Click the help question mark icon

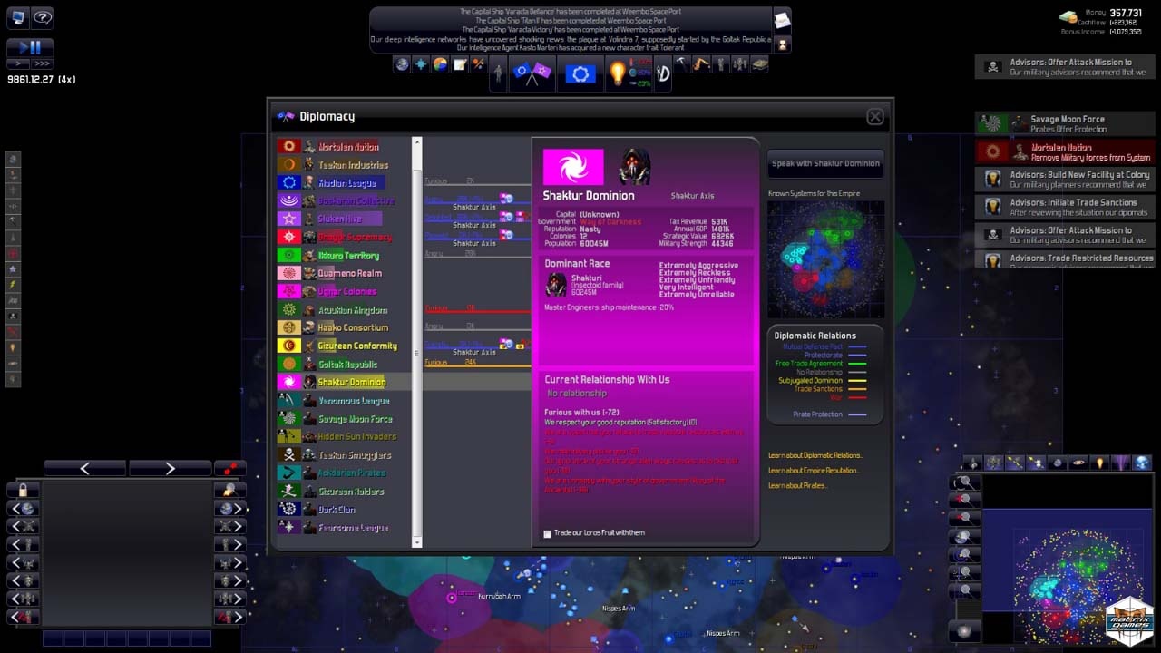(42, 17)
